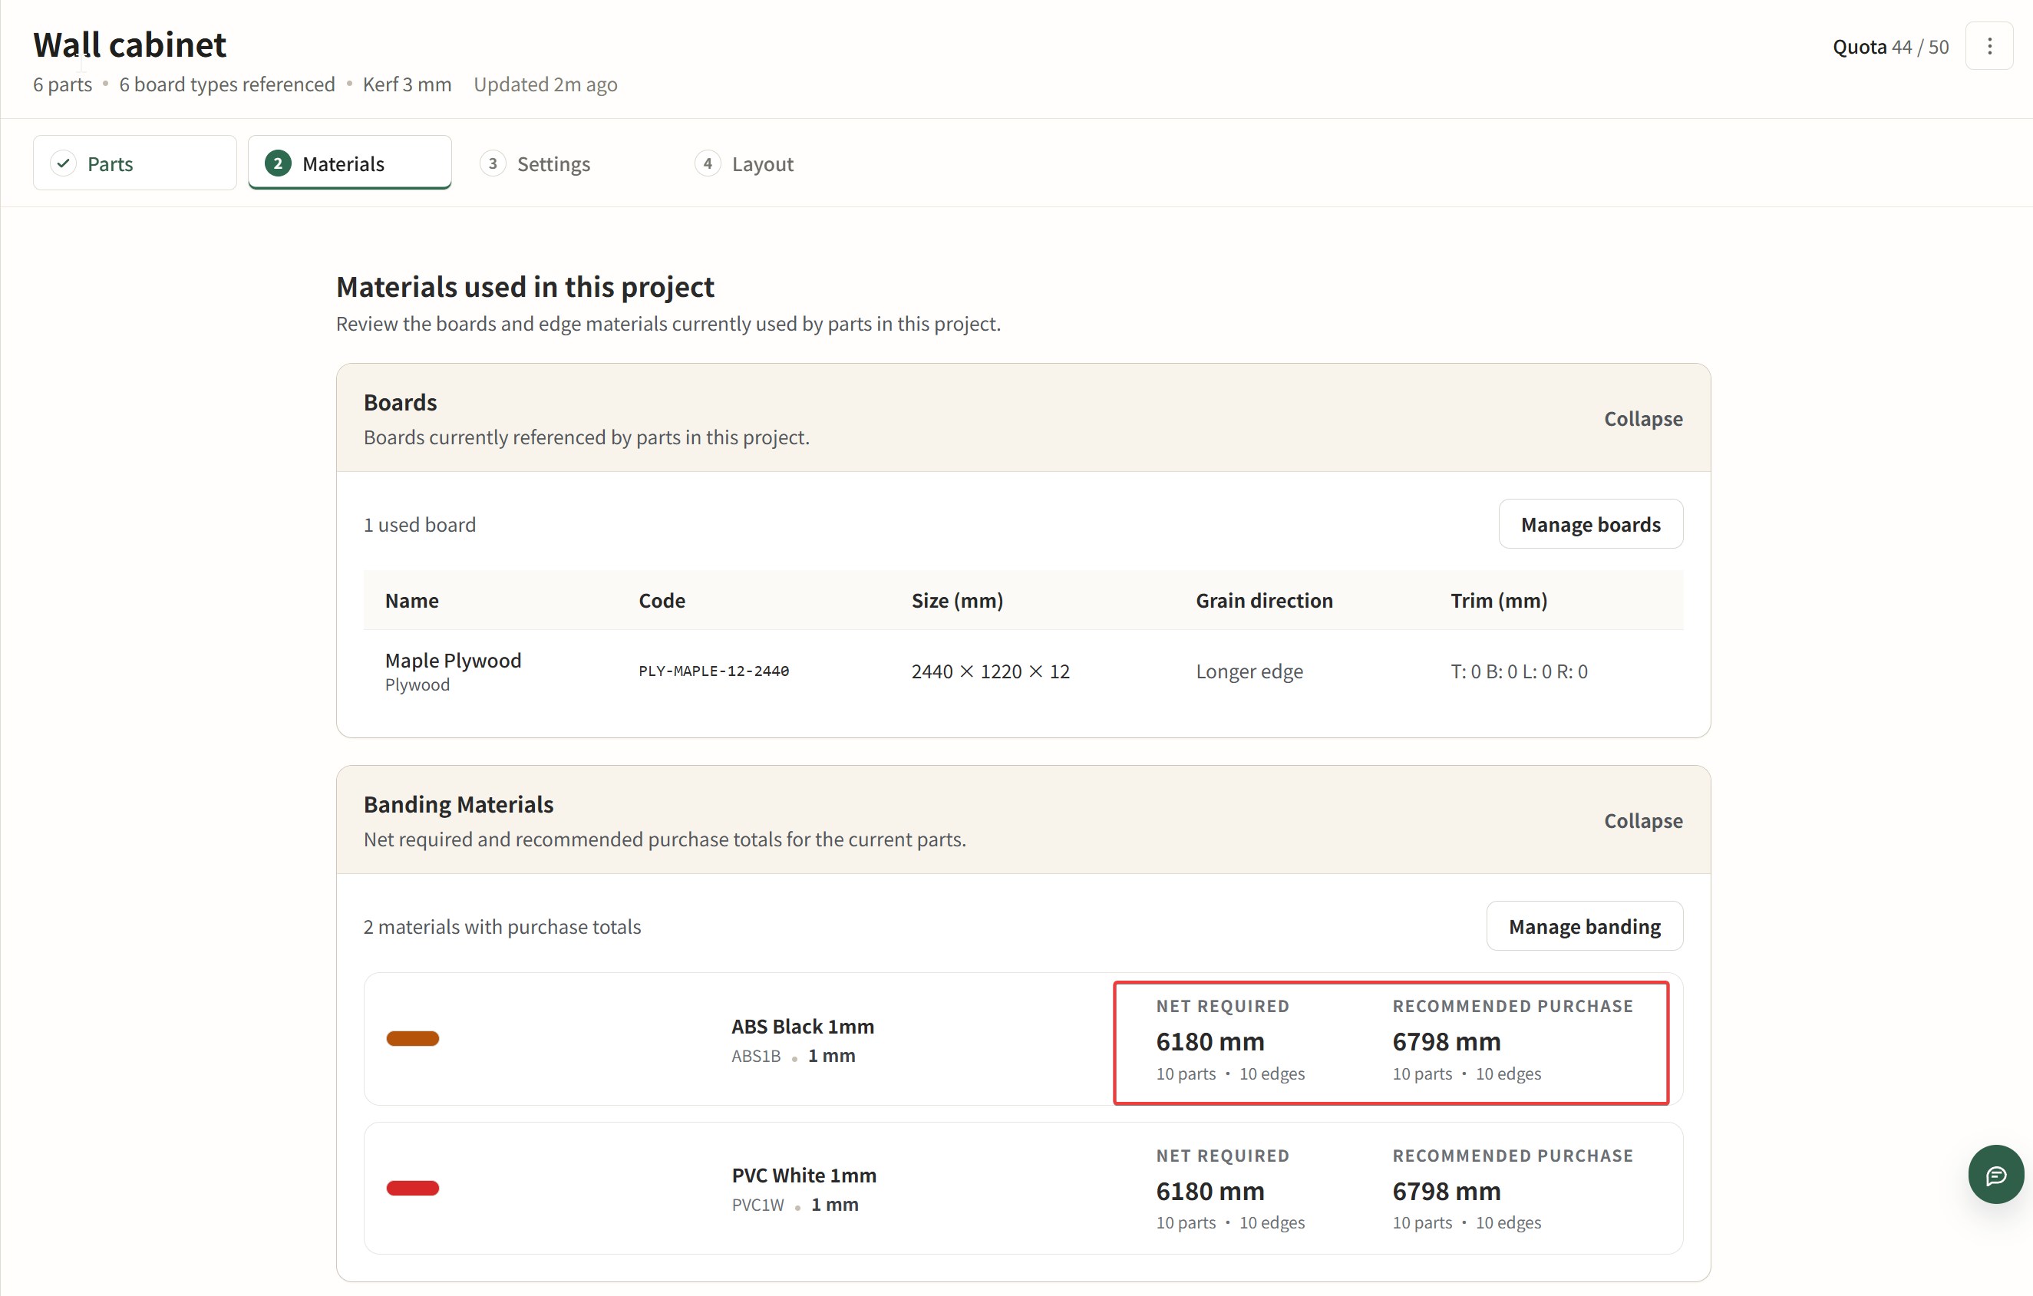Switch to the Parts tab
Viewport: 2033px width, 1296px height.
point(110,163)
